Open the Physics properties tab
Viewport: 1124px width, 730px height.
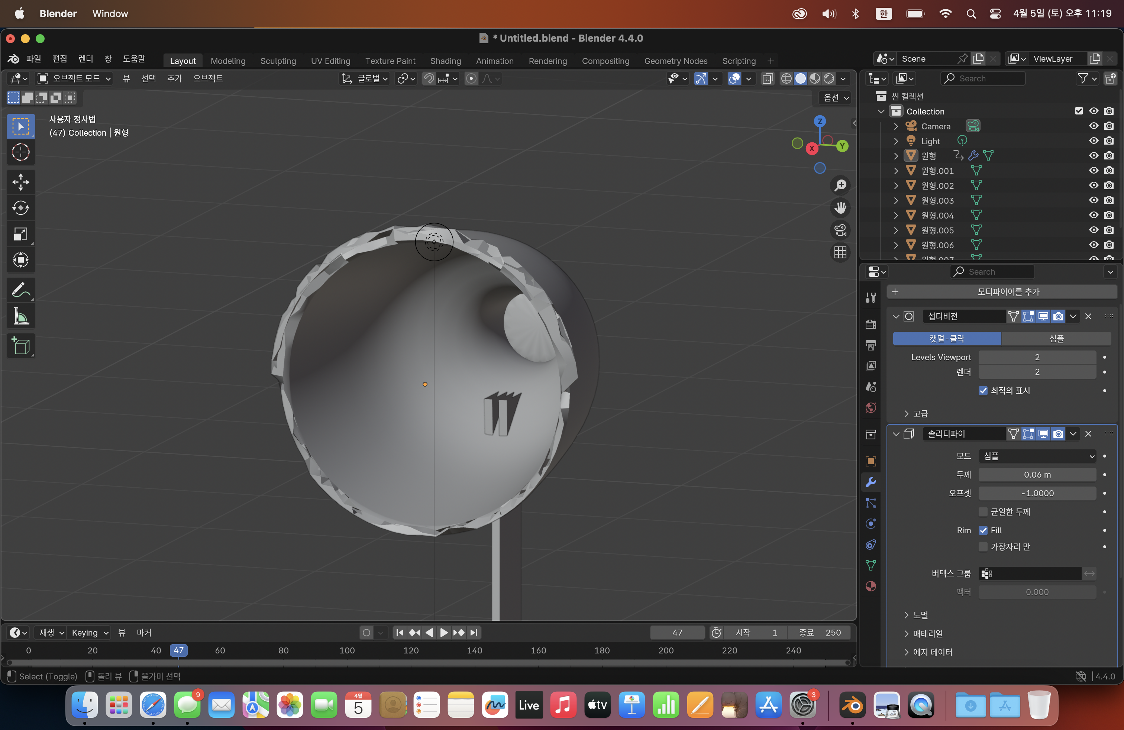point(871,524)
